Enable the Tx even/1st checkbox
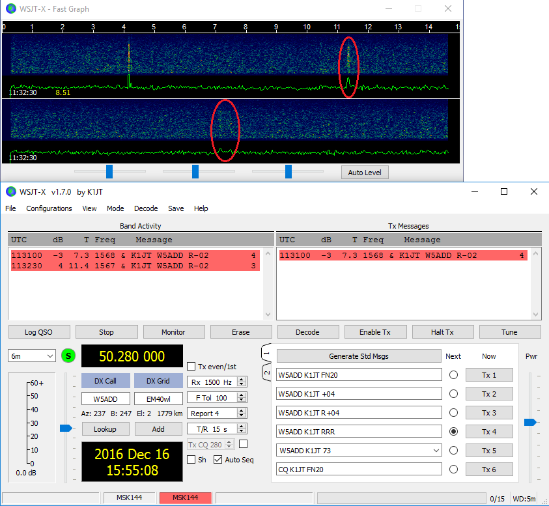Viewport: 549px width, 506px height. pos(191,366)
